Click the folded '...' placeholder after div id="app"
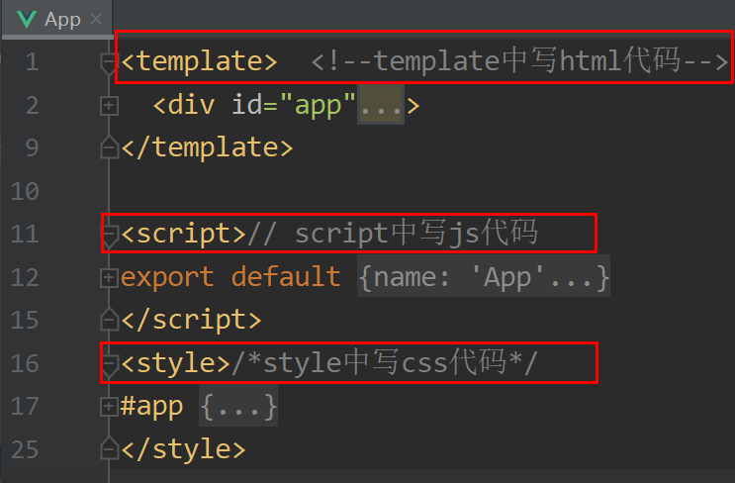The image size is (735, 483). click(x=380, y=105)
